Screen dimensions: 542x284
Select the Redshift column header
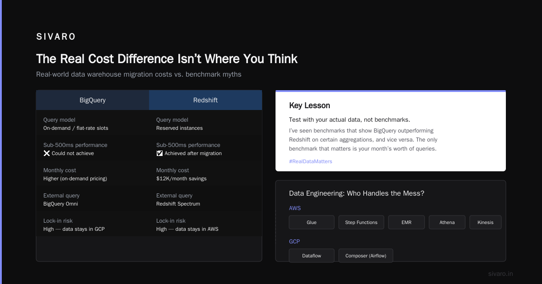206,100
